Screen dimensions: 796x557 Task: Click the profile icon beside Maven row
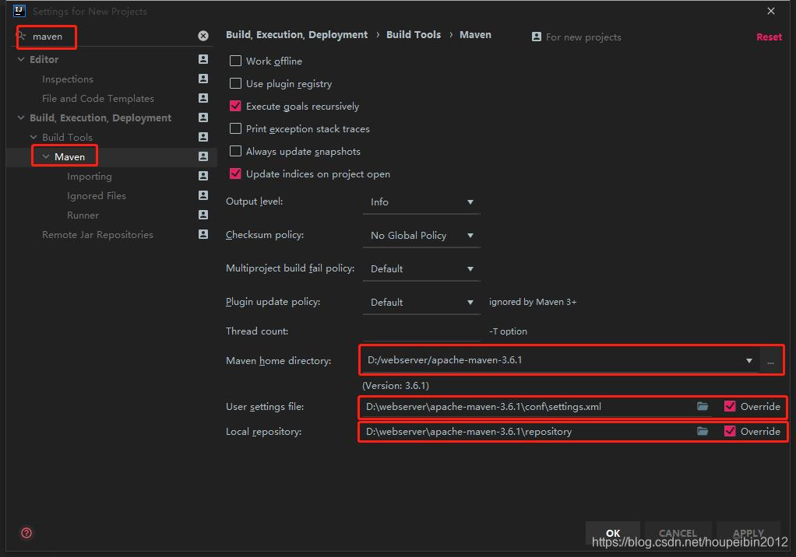[x=203, y=156]
